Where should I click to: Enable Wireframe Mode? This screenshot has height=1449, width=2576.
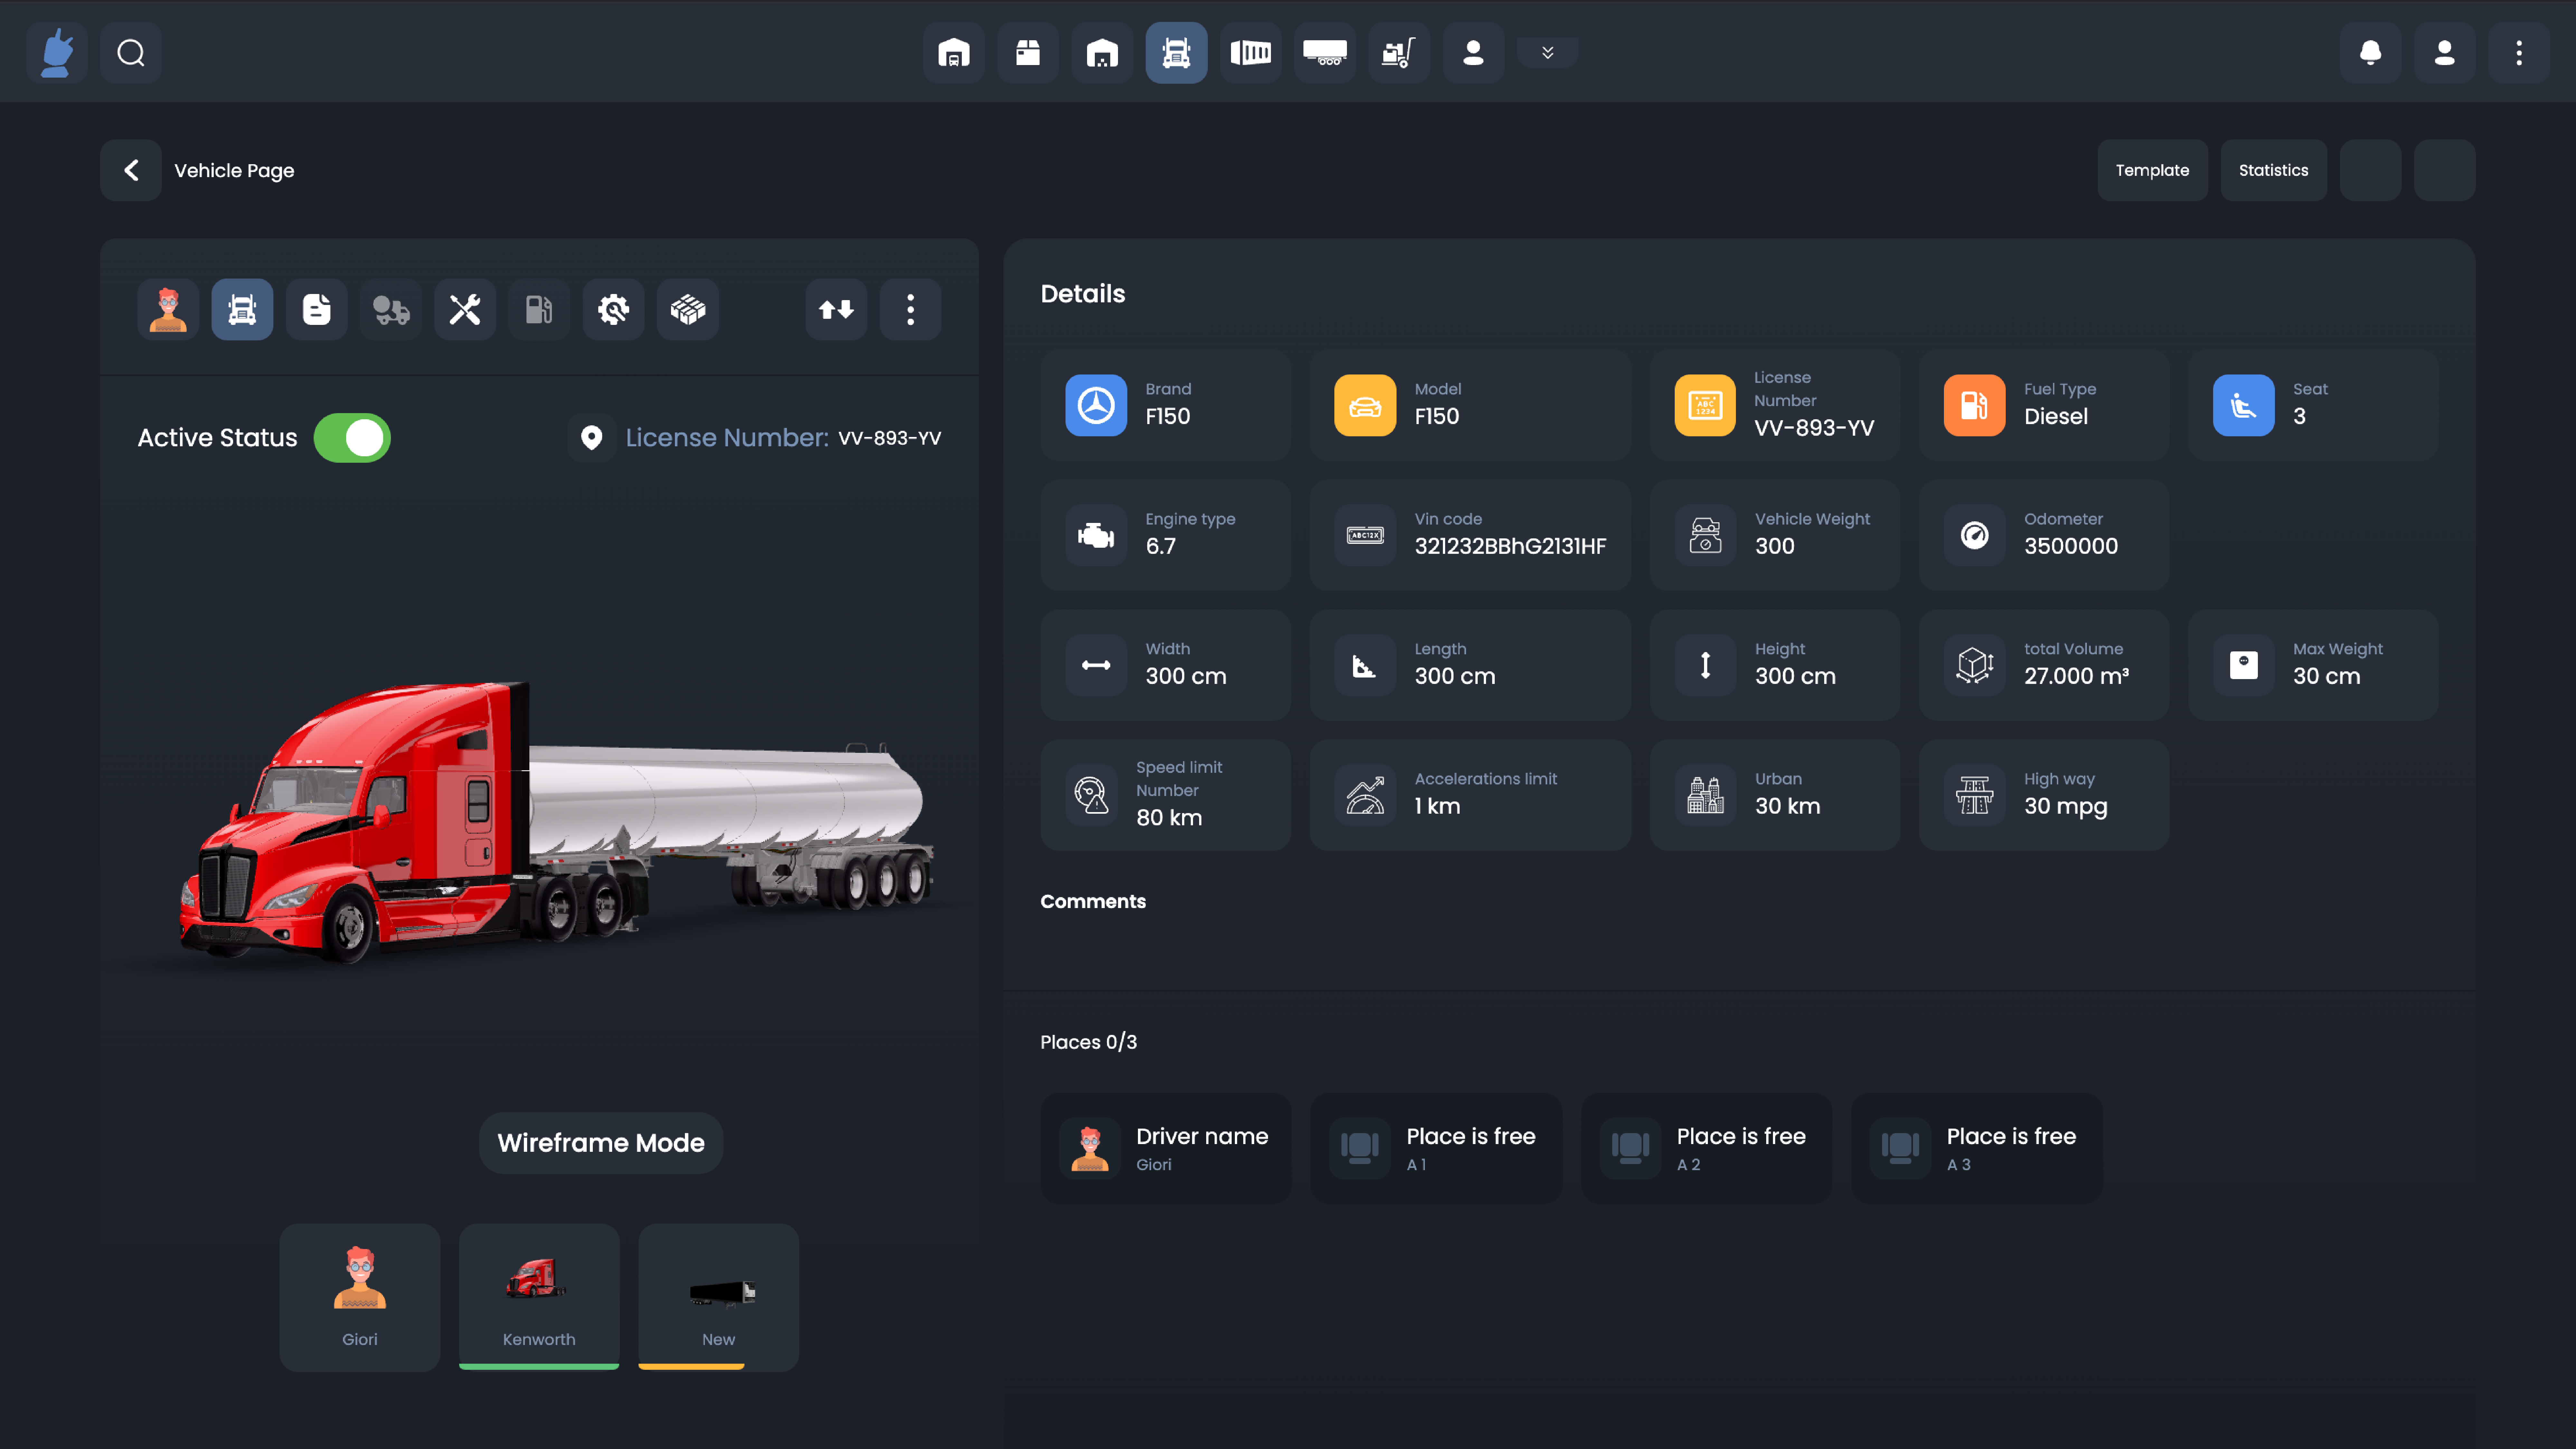pyautogui.click(x=601, y=1143)
